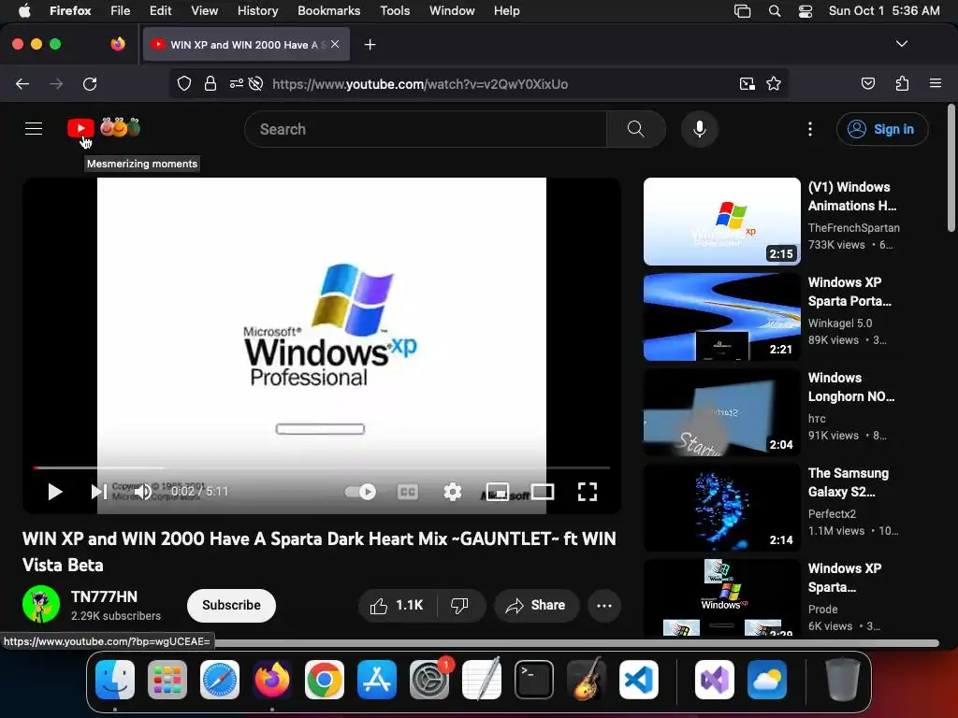Screen dimensions: 958x718
Task: Go back in Firefox
Action: [x=22, y=83]
